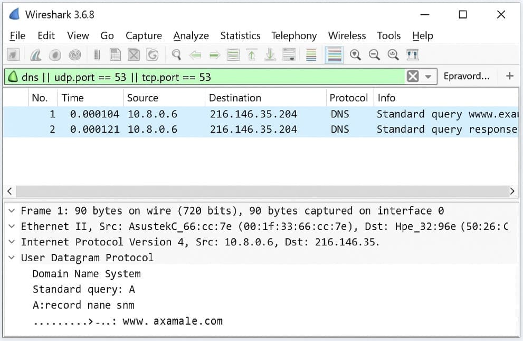The width and height of the screenshot is (523, 341).
Task: Collapse the Internet Protocol Version 4 row
Action: tap(12, 242)
